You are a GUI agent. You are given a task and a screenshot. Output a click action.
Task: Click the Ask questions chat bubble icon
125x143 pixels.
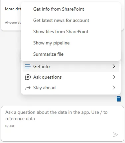click(28, 77)
